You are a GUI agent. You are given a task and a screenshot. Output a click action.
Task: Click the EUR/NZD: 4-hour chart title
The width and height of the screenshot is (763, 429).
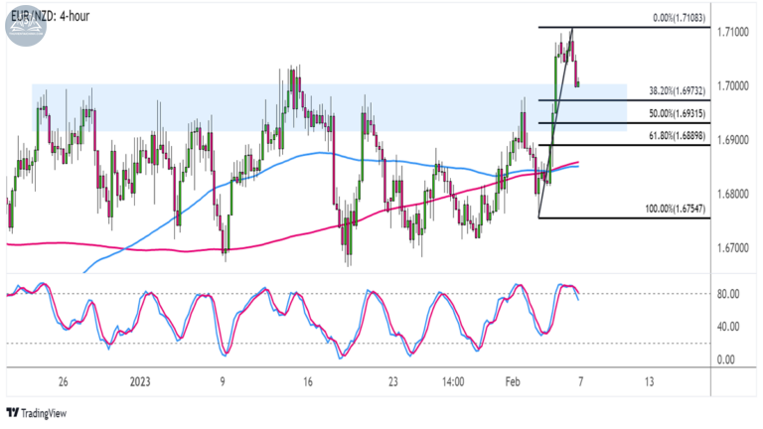coord(50,16)
